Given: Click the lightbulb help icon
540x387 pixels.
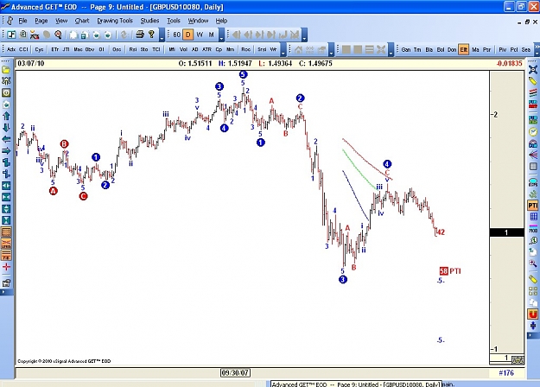Looking at the screenshot, I should [151, 35].
